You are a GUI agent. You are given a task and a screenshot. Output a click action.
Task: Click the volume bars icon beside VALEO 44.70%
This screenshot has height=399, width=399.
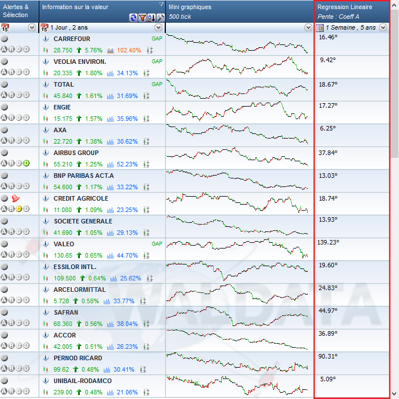[x=110, y=255]
